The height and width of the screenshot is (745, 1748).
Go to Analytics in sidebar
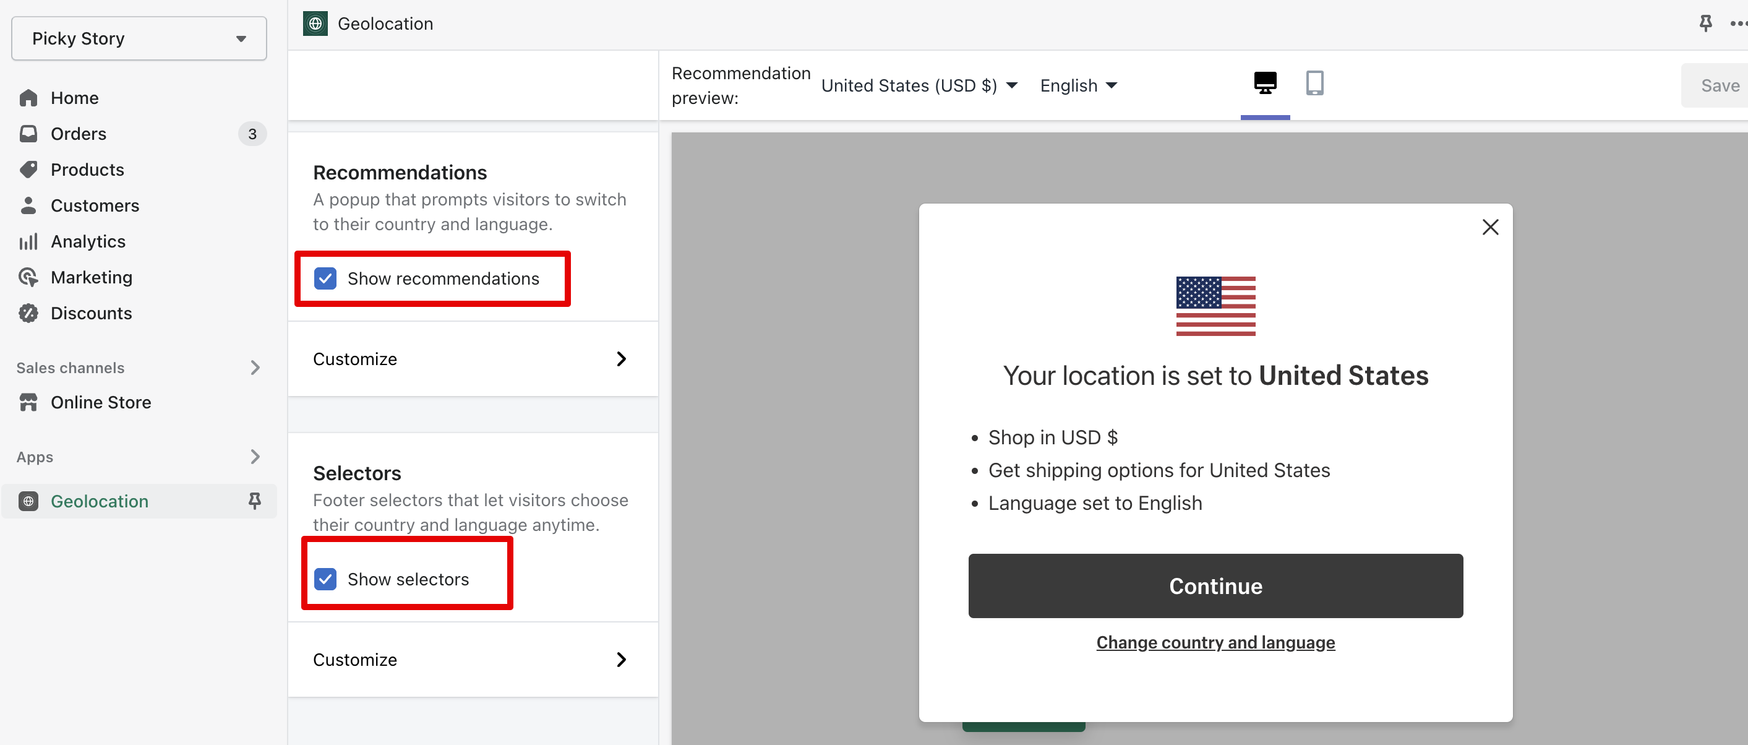tap(88, 242)
